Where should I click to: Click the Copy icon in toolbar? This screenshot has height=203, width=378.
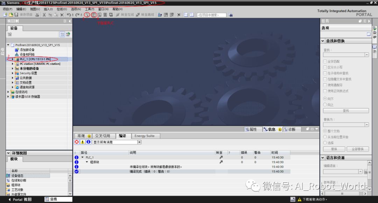50,15
